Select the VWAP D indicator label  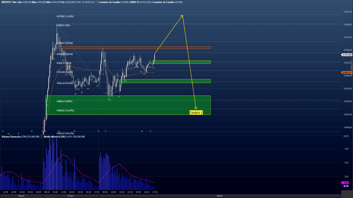(x=135, y=2)
